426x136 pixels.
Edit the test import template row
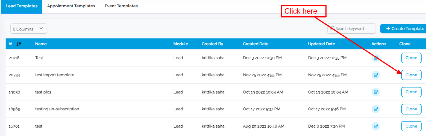[376, 75]
